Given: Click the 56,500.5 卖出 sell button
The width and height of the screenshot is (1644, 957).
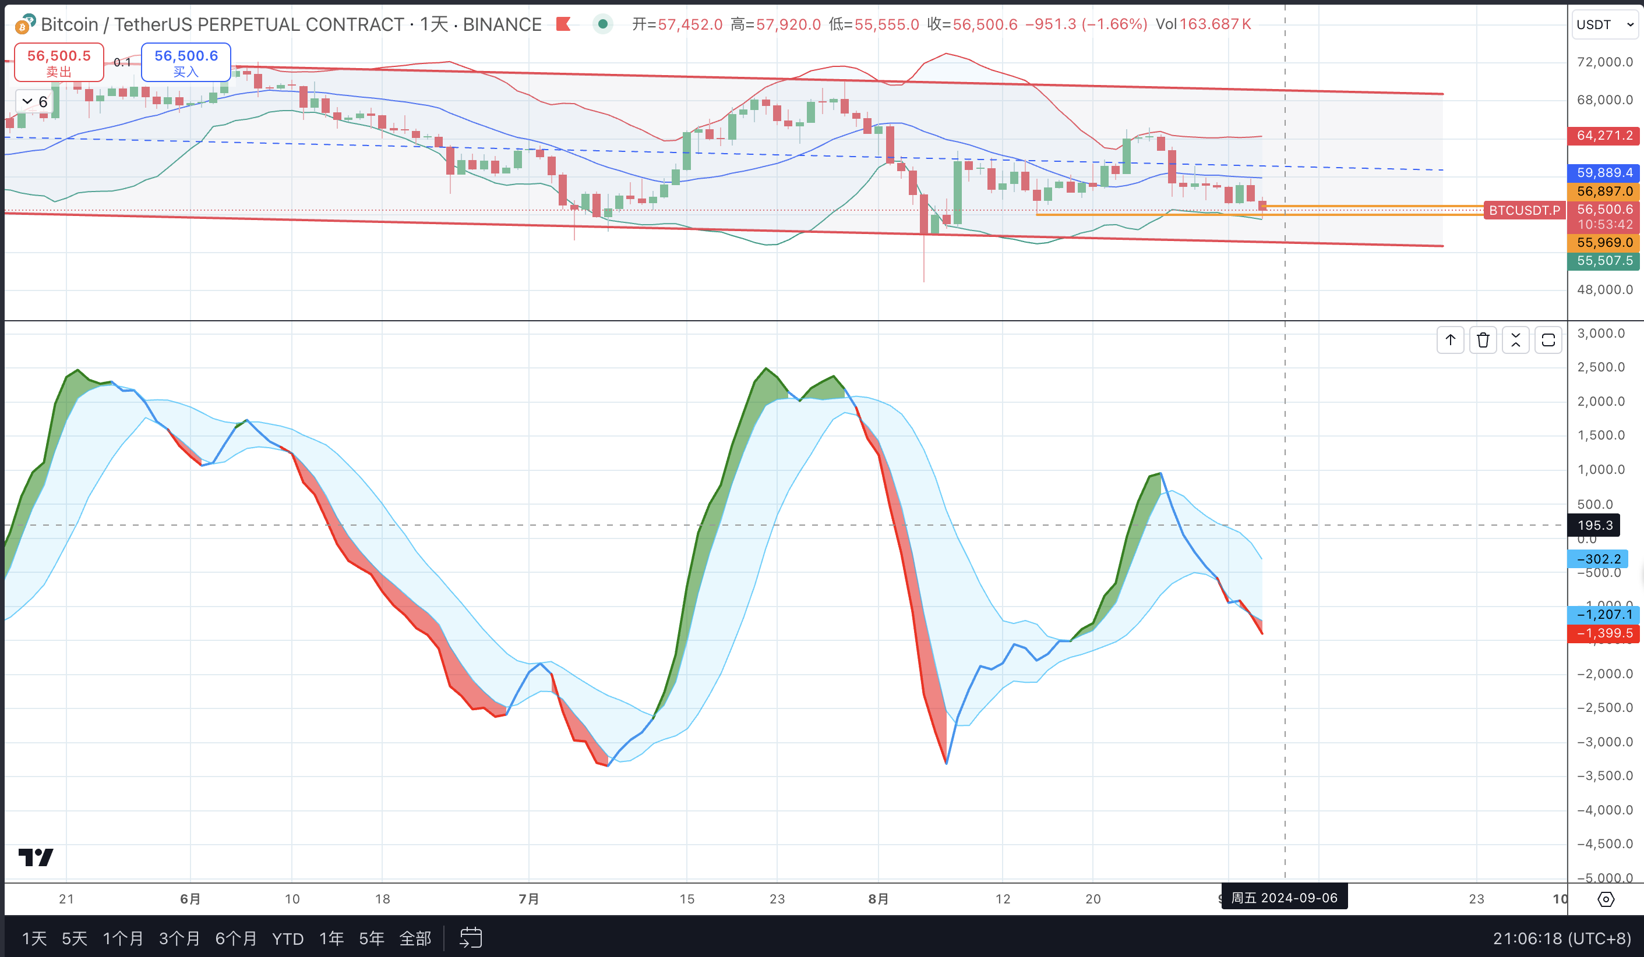Looking at the screenshot, I should (59, 63).
